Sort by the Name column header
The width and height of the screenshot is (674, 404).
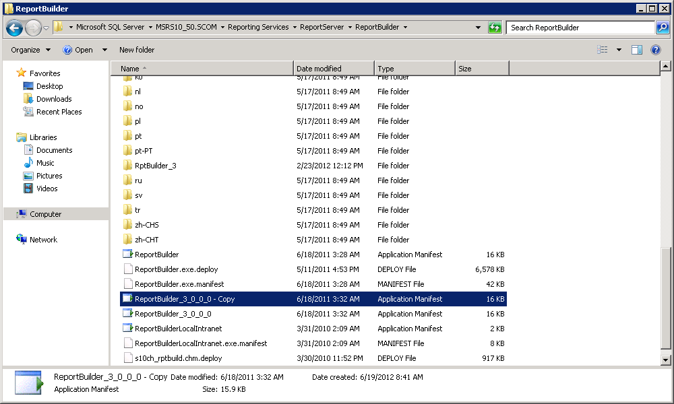click(x=202, y=68)
